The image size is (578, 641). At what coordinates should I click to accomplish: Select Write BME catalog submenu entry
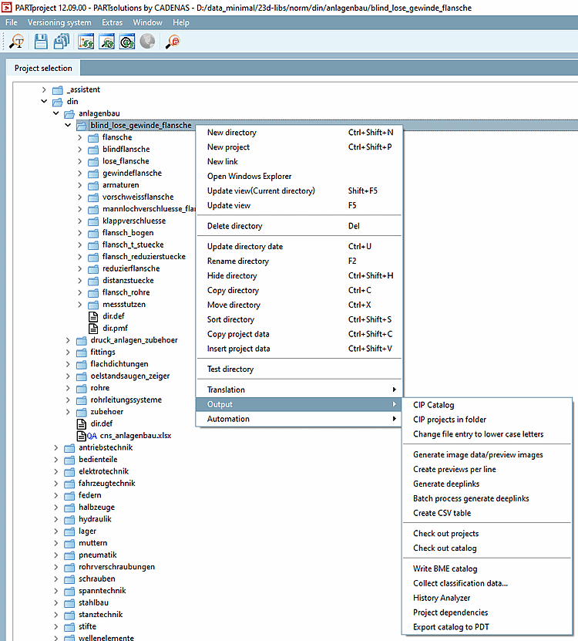[487, 568]
